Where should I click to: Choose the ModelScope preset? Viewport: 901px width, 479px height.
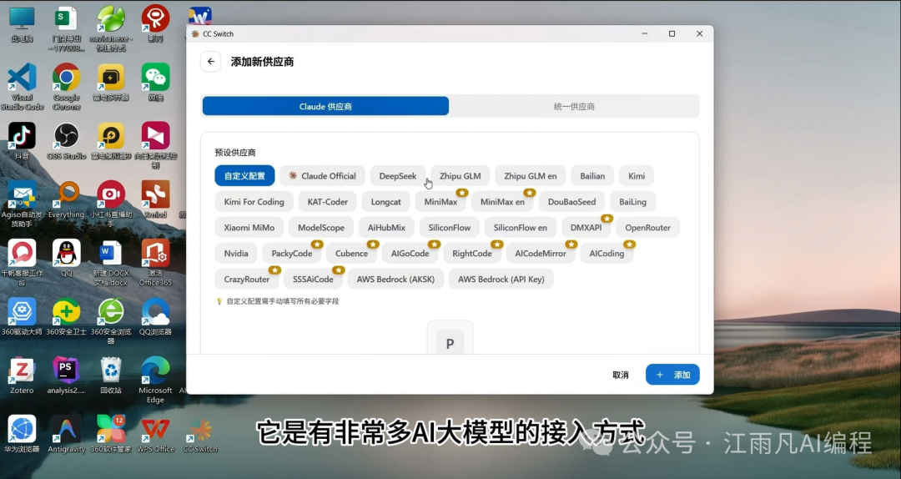pos(321,228)
